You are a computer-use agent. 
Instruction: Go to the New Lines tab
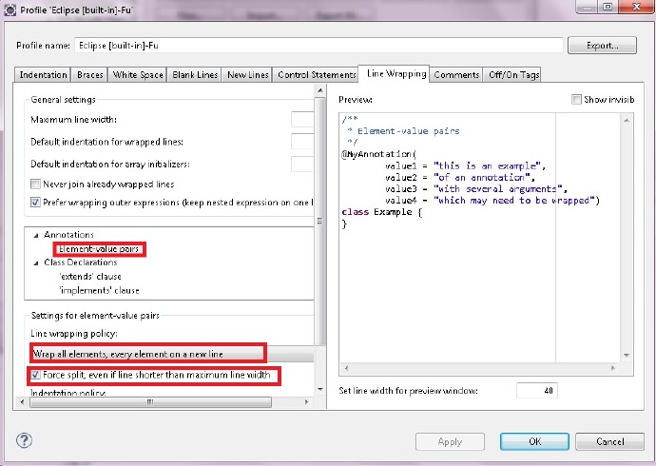pyautogui.click(x=248, y=75)
